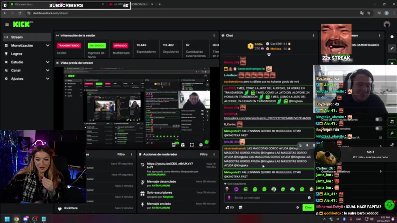Click picture-in-picture icon on stream preview
397x223 pixels.
(174, 145)
